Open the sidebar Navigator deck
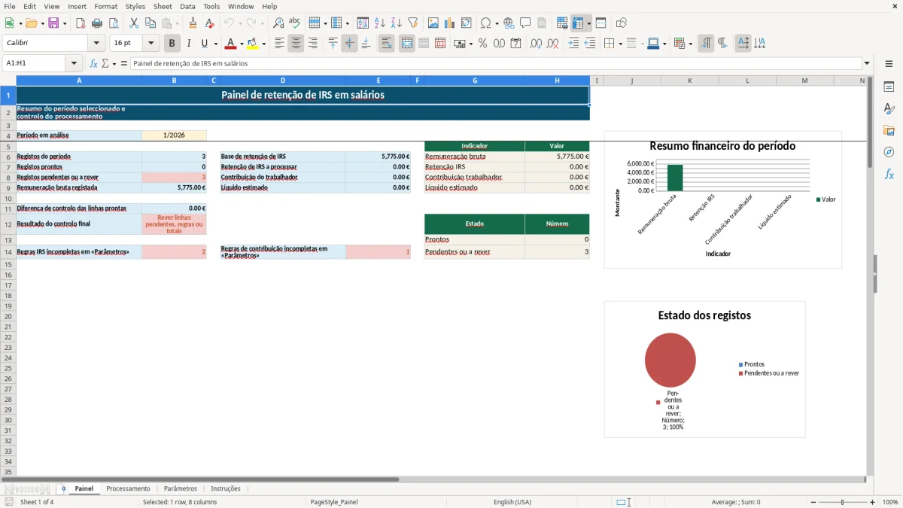903x508 pixels. click(889, 152)
